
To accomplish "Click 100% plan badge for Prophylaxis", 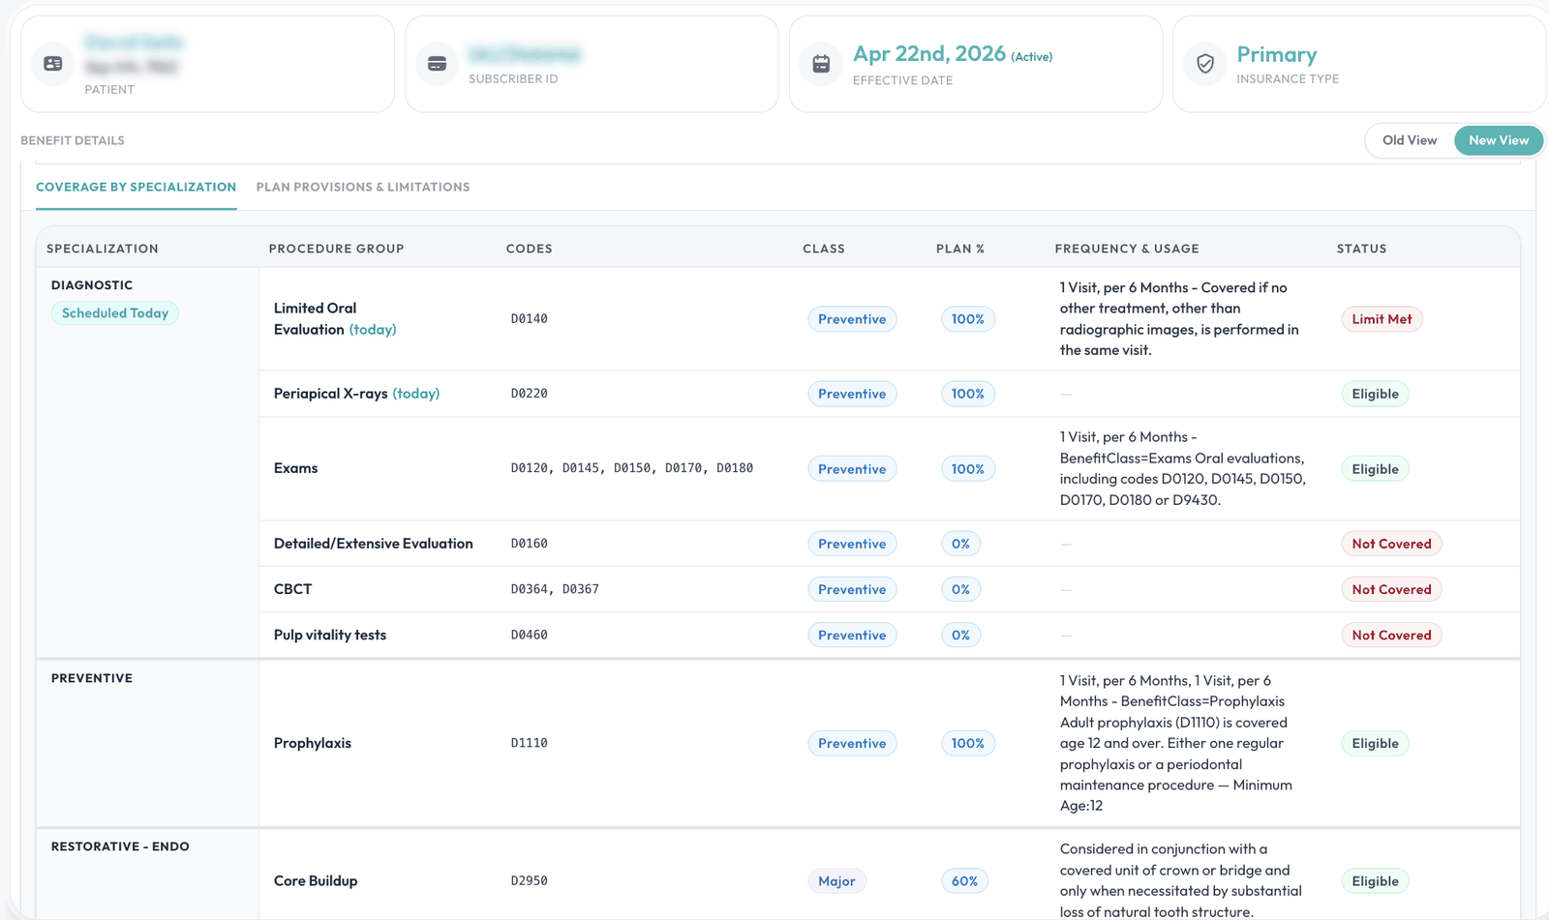I will pos(967,743).
